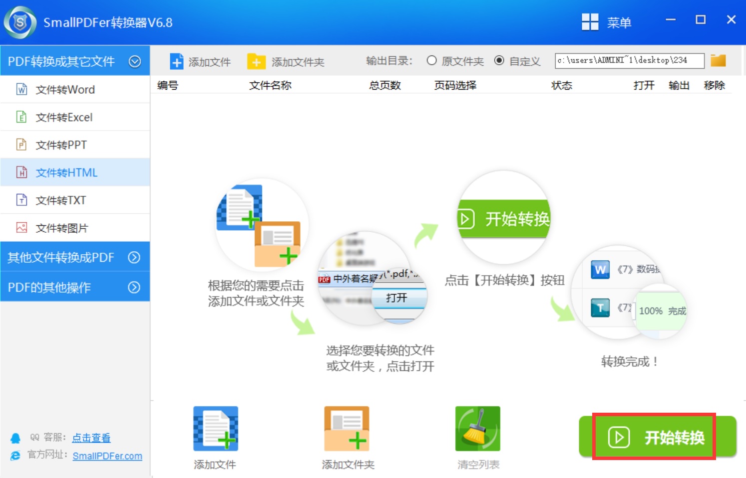Viewport: 746px width, 478px height.
Task: Click the 移除 column header
Action: click(715, 85)
